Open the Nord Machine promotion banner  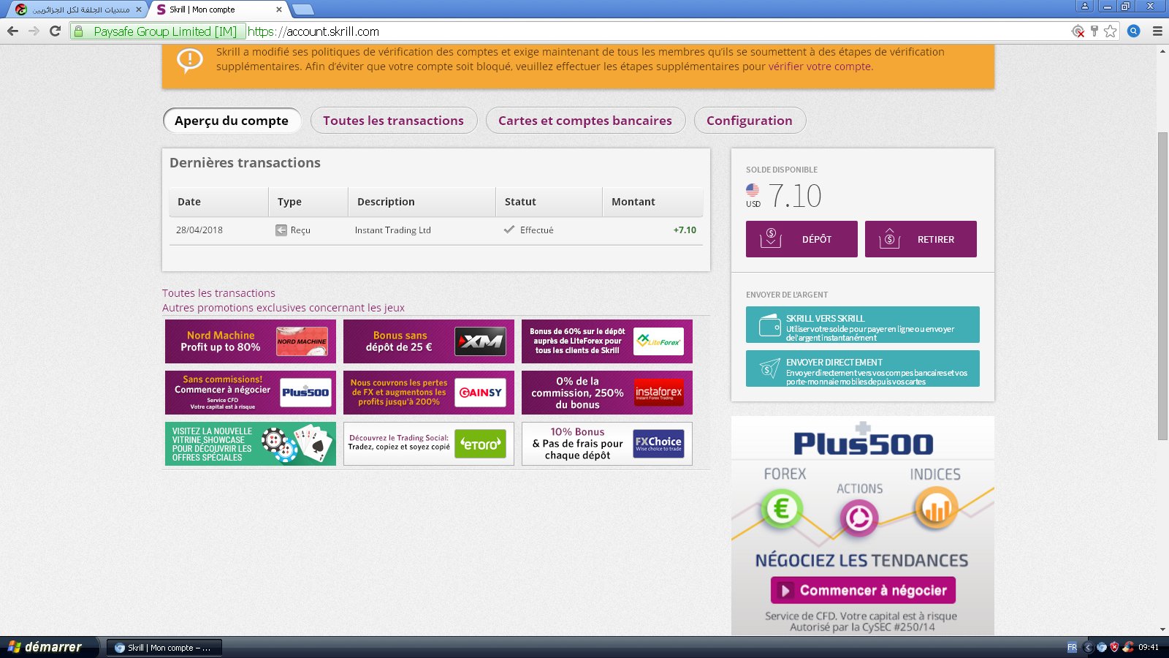251,341
